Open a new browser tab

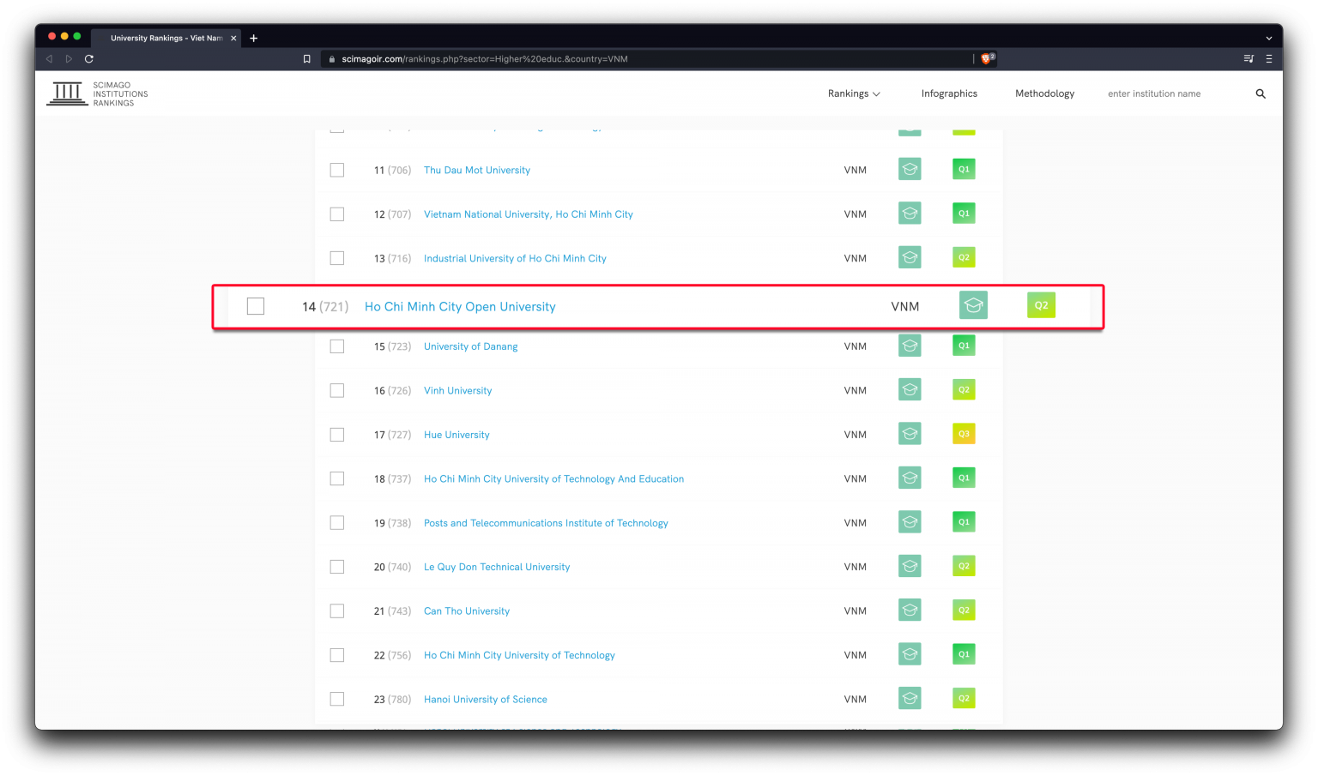[254, 38]
